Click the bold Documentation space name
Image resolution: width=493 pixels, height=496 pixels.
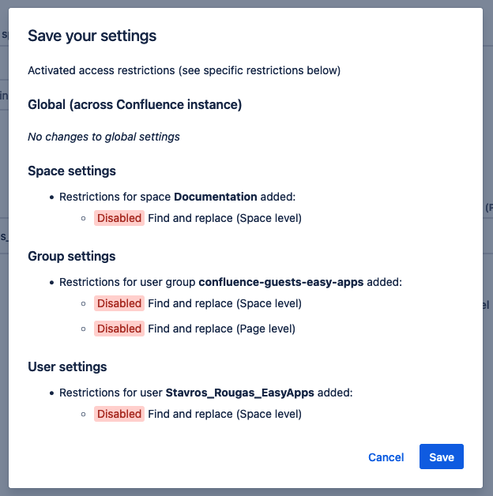pyautogui.click(x=215, y=197)
